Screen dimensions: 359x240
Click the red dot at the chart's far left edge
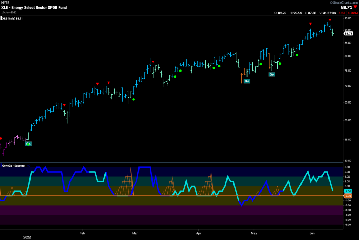pyautogui.click(x=1, y=139)
